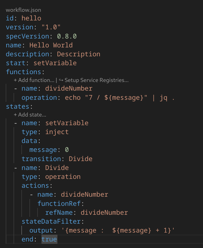Viewport: 203px width, 248px height.
Task: Click the stateDataFilter output expression string
Action: click(x=118, y=230)
